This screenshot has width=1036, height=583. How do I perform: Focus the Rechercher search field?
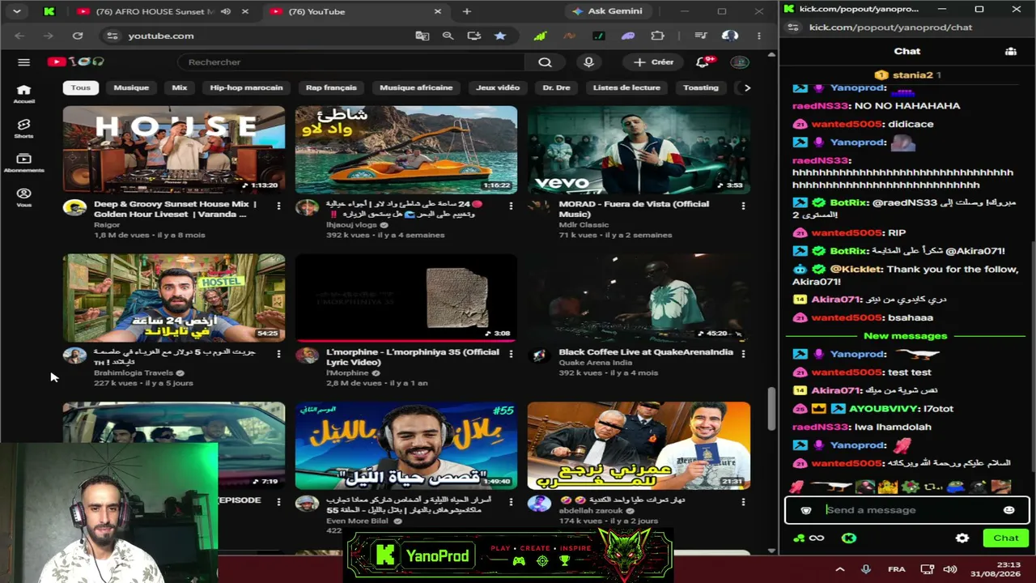[x=352, y=62]
